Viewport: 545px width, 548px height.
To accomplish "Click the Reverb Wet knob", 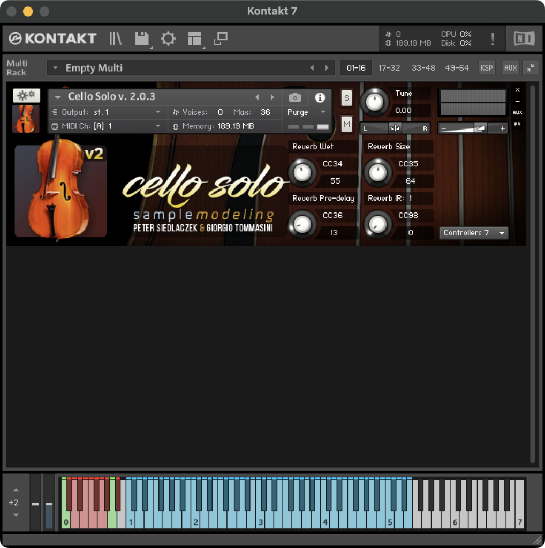I will [x=302, y=172].
